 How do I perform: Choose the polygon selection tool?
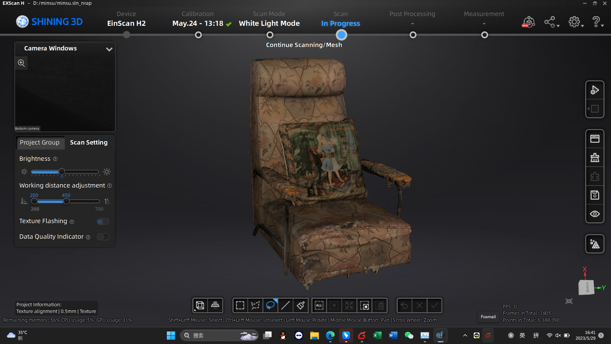(255, 306)
